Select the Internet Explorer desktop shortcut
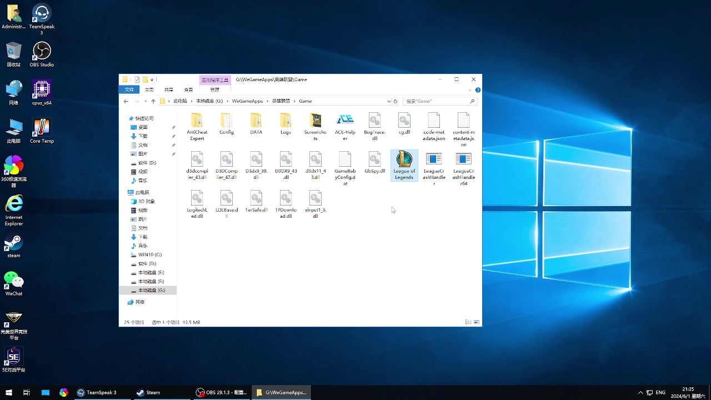The width and height of the screenshot is (711, 400). (14, 211)
